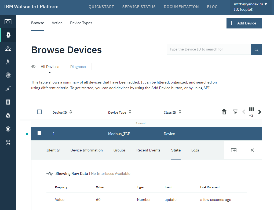Open the Recent Events tab for device 1
Screen dimensions: 274x210
coord(148,150)
